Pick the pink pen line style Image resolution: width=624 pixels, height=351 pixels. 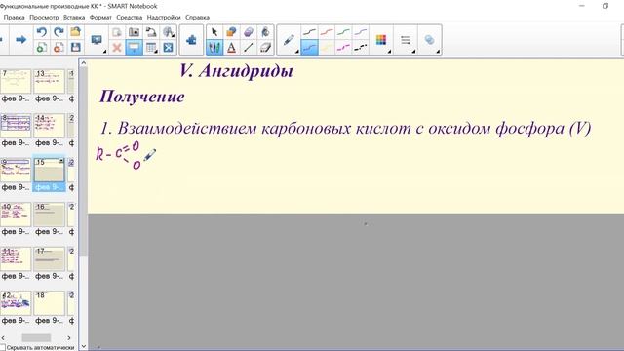click(x=343, y=48)
